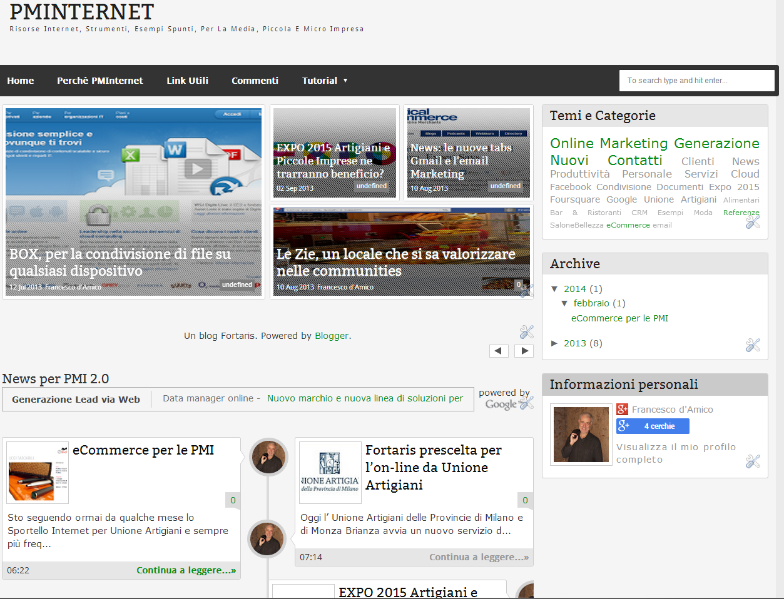Click the wrench icon in Informazioni personali widget
Image resolution: width=784 pixels, height=599 pixels.
tap(753, 461)
